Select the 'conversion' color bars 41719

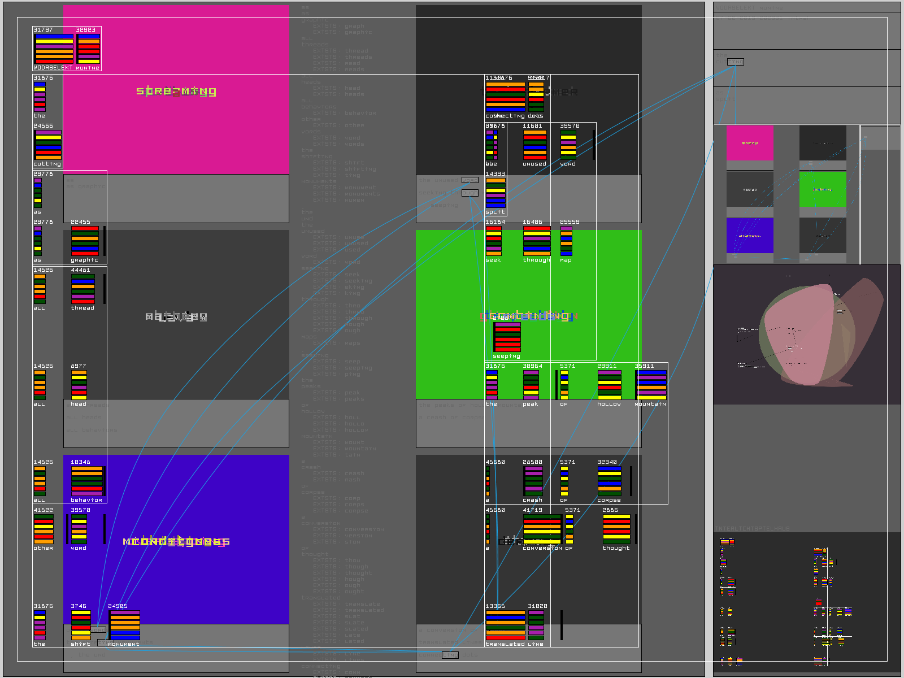point(542,529)
